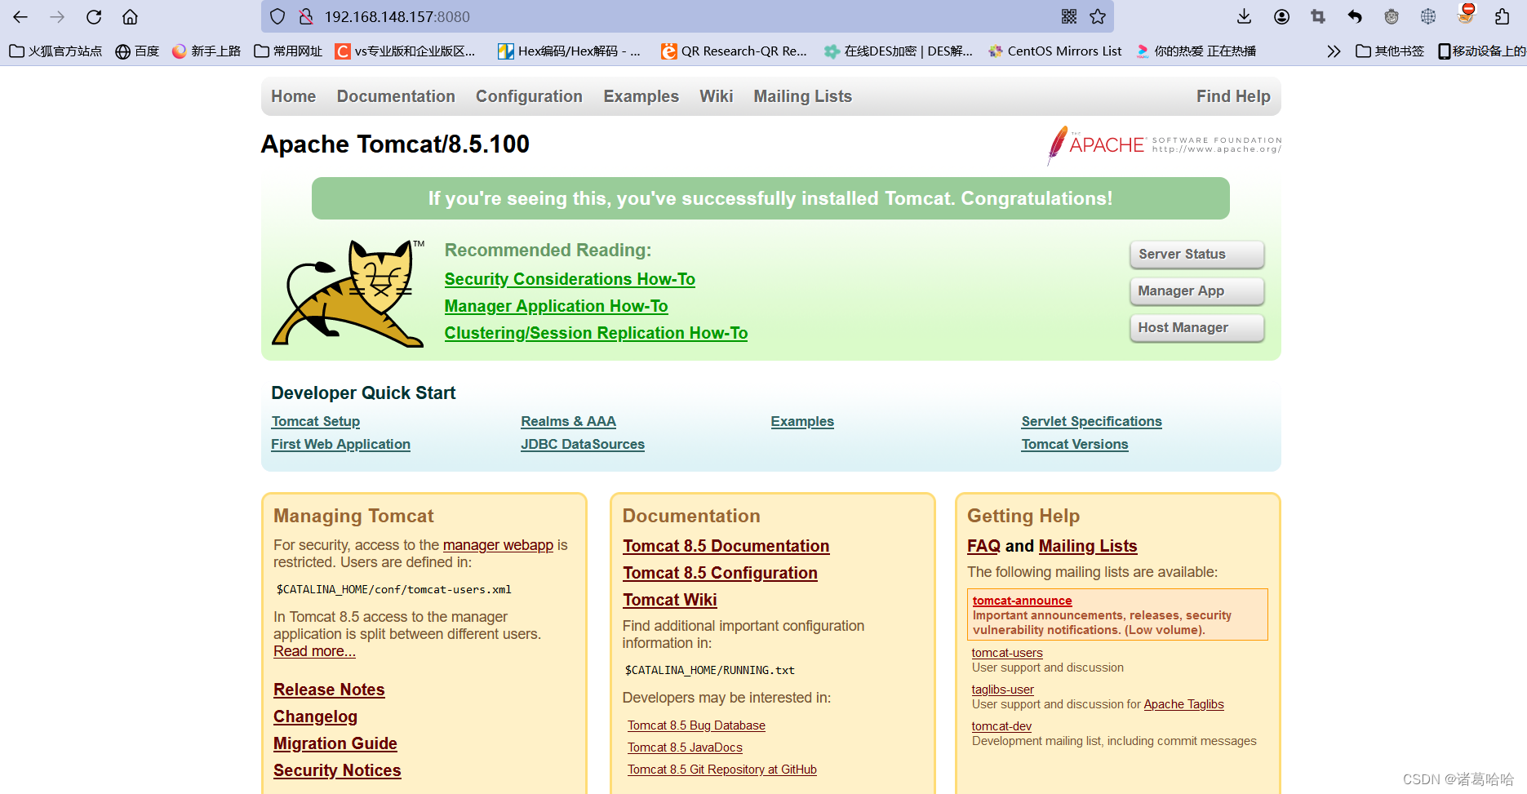
Task: Open the Find Help nav item
Action: [x=1233, y=96]
